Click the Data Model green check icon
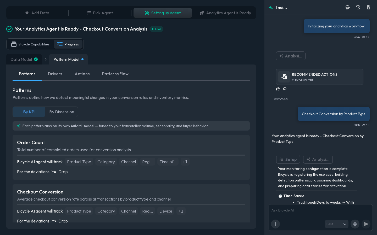The width and height of the screenshot is (377, 235). (36, 59)
